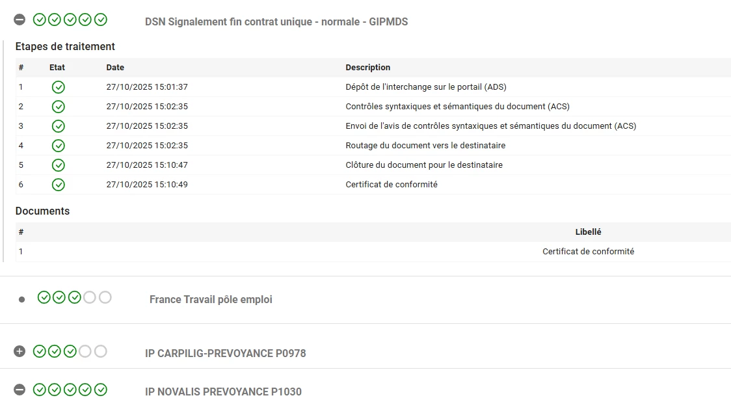
Task: Click the Description column header
Action: 367,68
